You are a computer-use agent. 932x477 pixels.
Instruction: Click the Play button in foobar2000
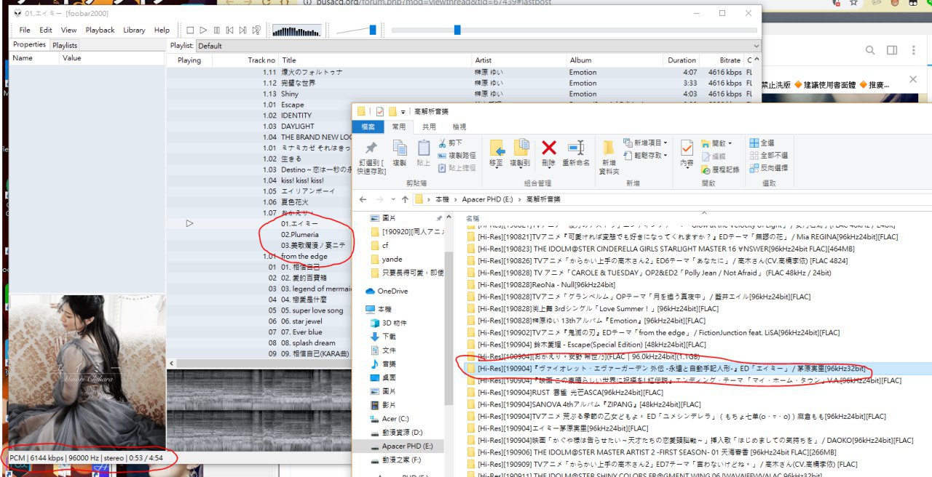point(203,31)
